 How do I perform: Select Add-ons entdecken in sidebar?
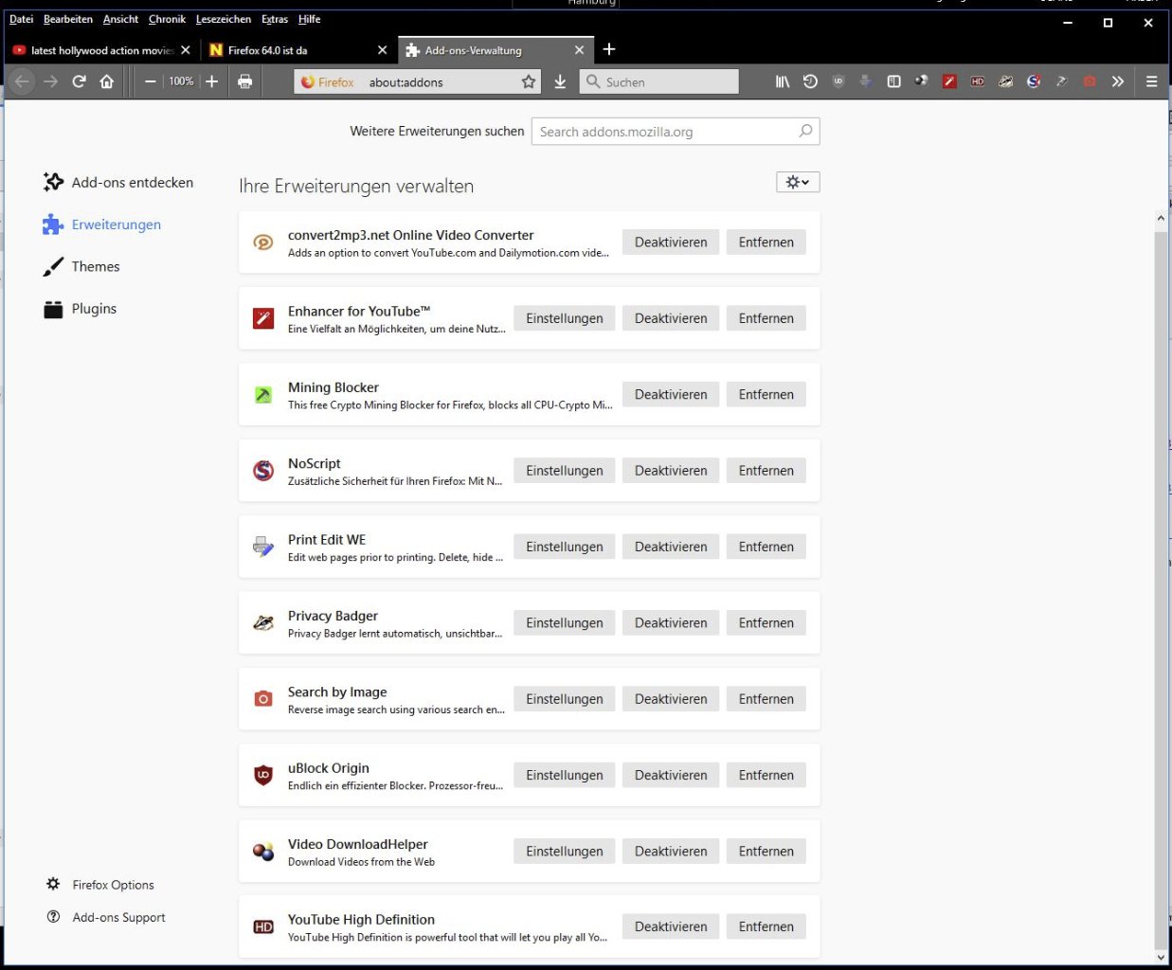(118, 182)
